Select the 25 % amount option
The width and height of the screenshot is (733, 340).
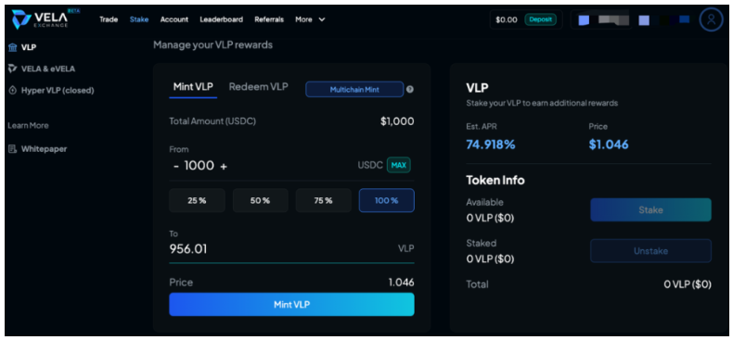click(197, 200)
